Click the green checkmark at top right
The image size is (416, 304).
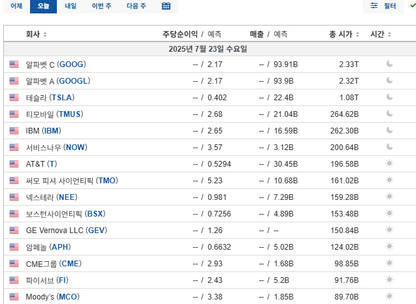(413, 6)
